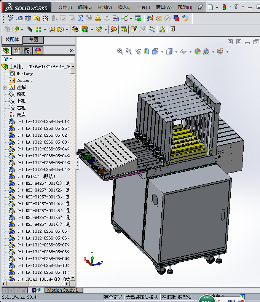Viewport: 260px width, 302px height.
Task: Click the tree scroll-down arrow
Action: tap(73, 278)
